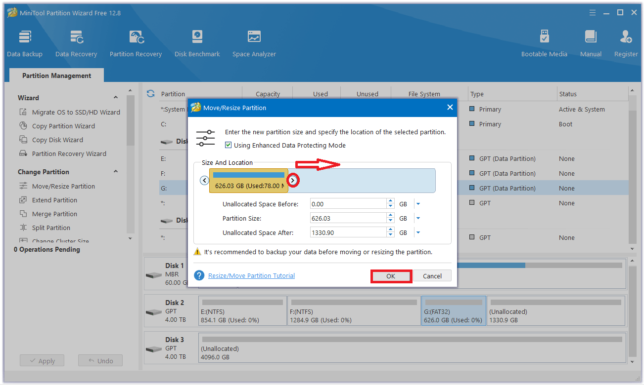The height and width of the screenshot is (385, 644).
Task: Click the greyed Apply button
Action: [42, 361]
